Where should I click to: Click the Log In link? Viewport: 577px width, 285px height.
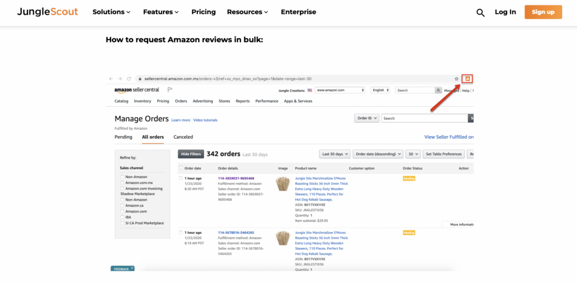click(x=505, y=12)
